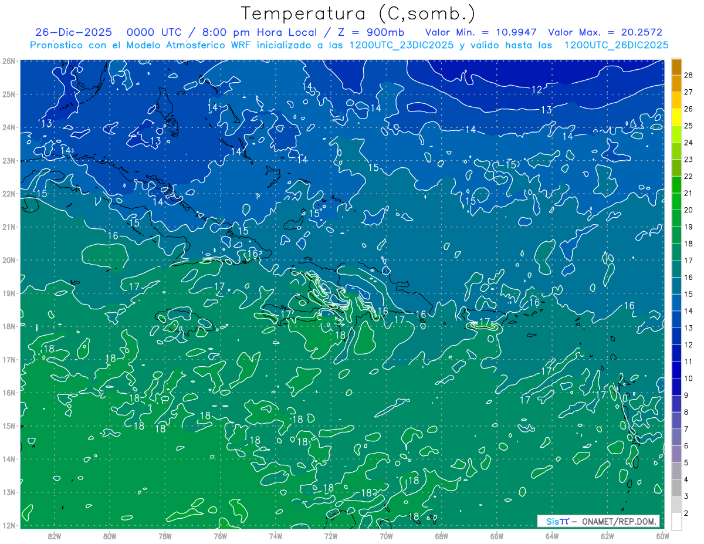The image size is (704, 544).
Task: Click the ONAMET/REP.DOM. logo box
Action: [x=599, y=521]
